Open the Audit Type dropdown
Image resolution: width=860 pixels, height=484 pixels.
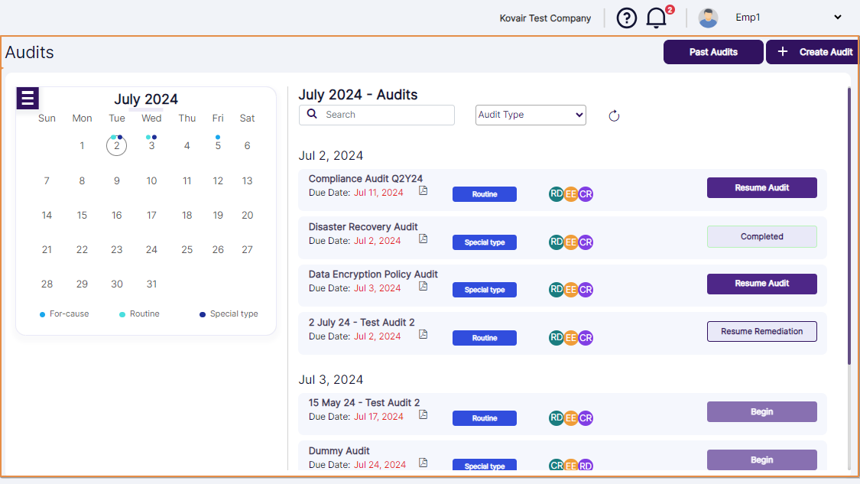531,115
